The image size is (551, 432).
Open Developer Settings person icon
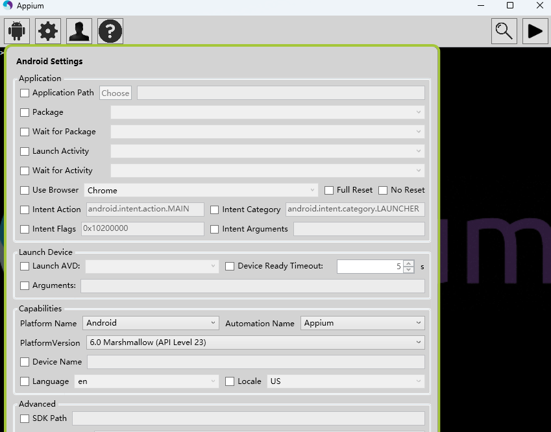pyautogui.click(x=79, y=31)
